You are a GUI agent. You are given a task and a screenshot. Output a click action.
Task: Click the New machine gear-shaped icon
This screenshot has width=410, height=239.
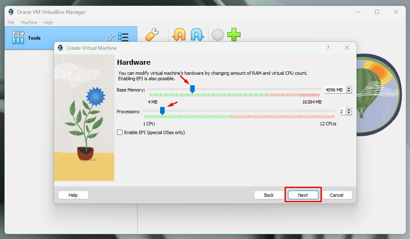pos(218,35)
